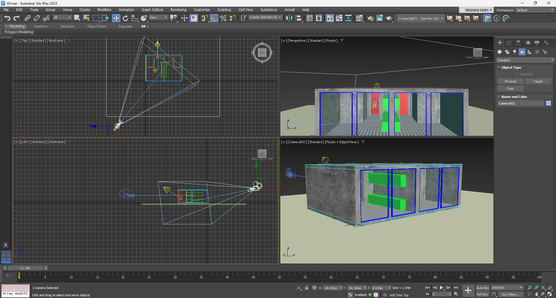Open the Camera002 object color swatch

pyautogui.click(x=548, y=103)
